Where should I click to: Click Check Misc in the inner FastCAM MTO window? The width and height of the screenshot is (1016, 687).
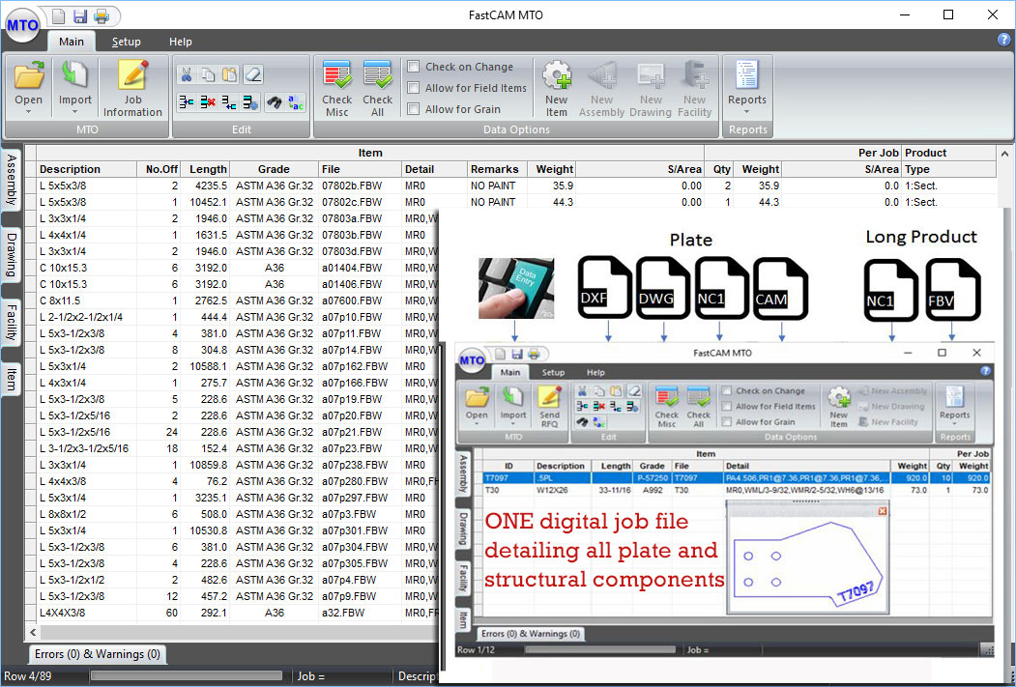(667, 406)
